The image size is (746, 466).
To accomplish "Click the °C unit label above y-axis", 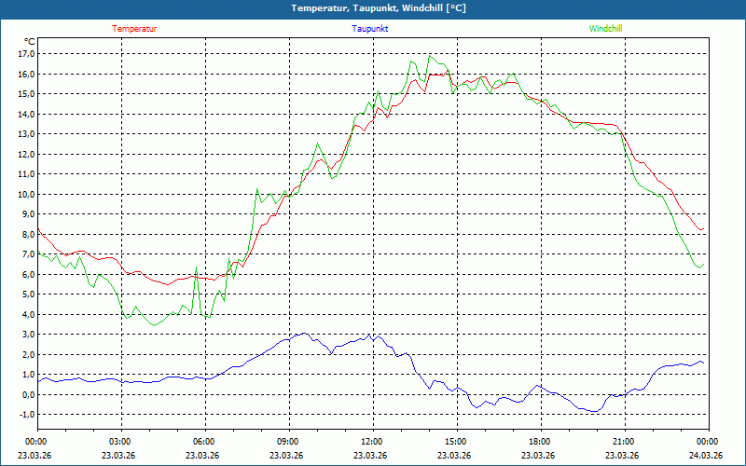I will [x=29, y=41].
